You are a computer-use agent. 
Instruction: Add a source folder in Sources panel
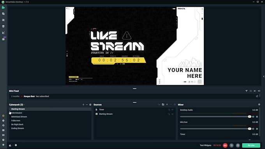click(x=163, y=104)
